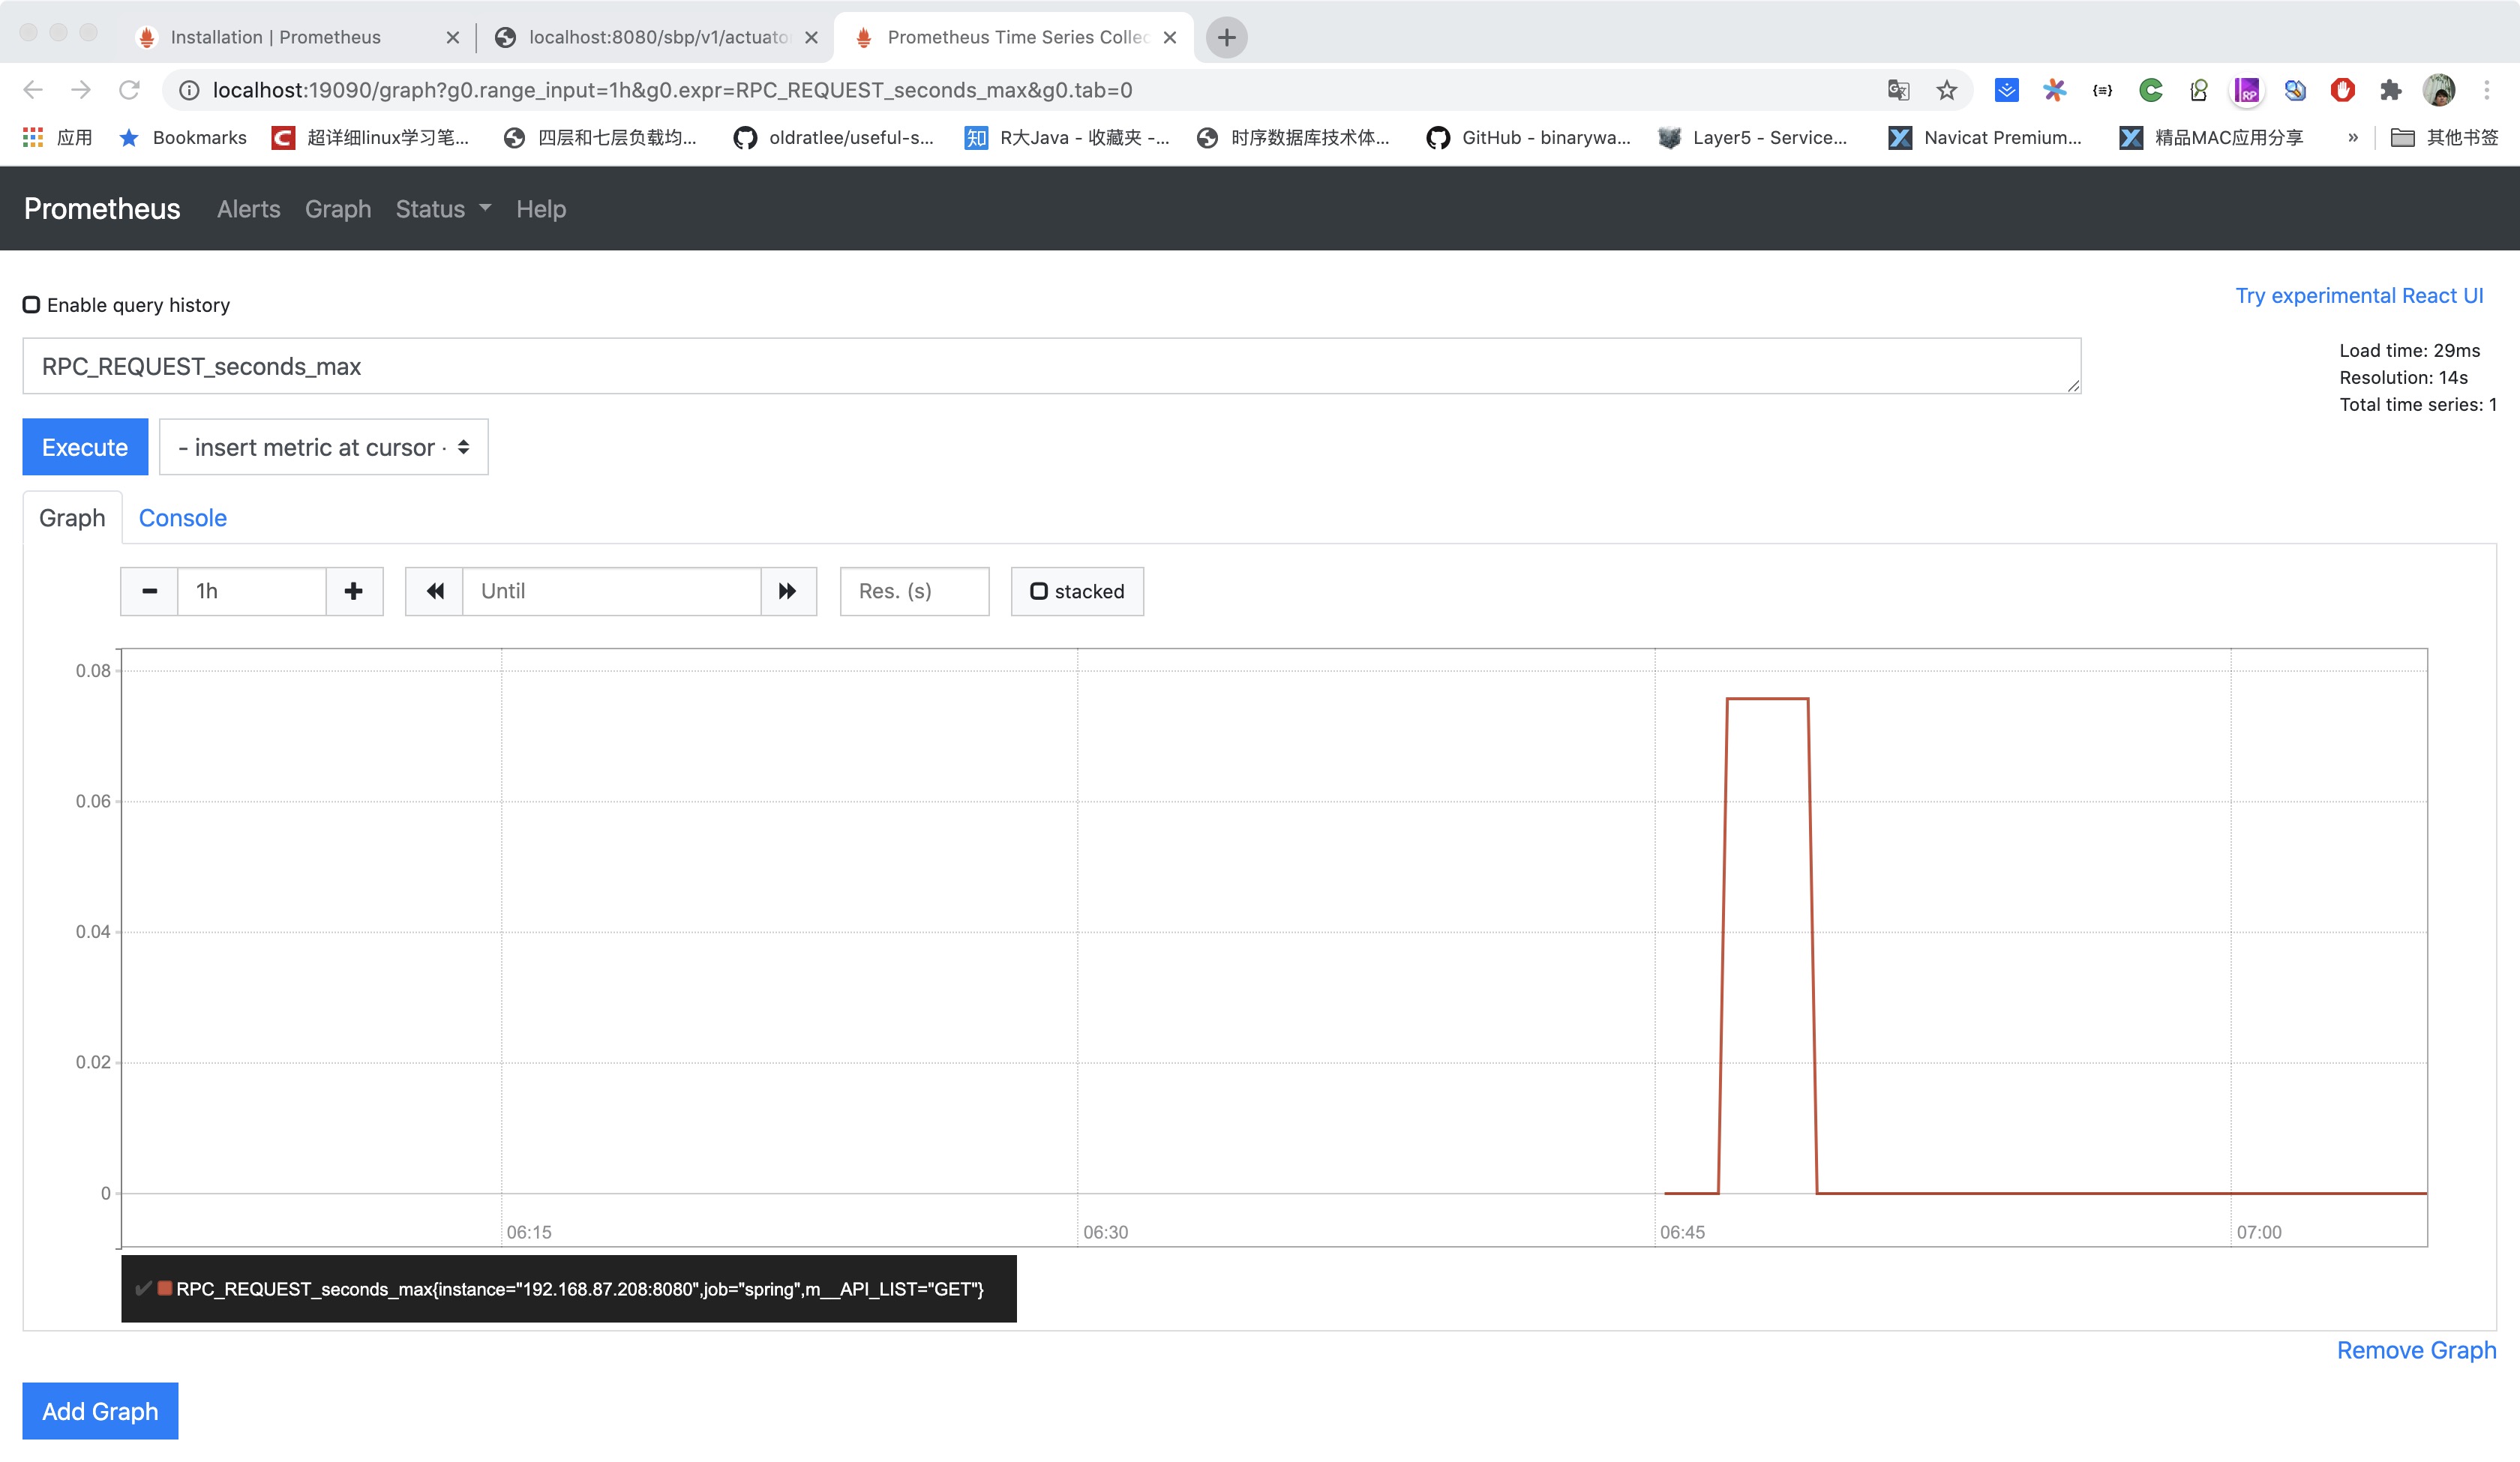Switch to the Console tab

point(182,518)
